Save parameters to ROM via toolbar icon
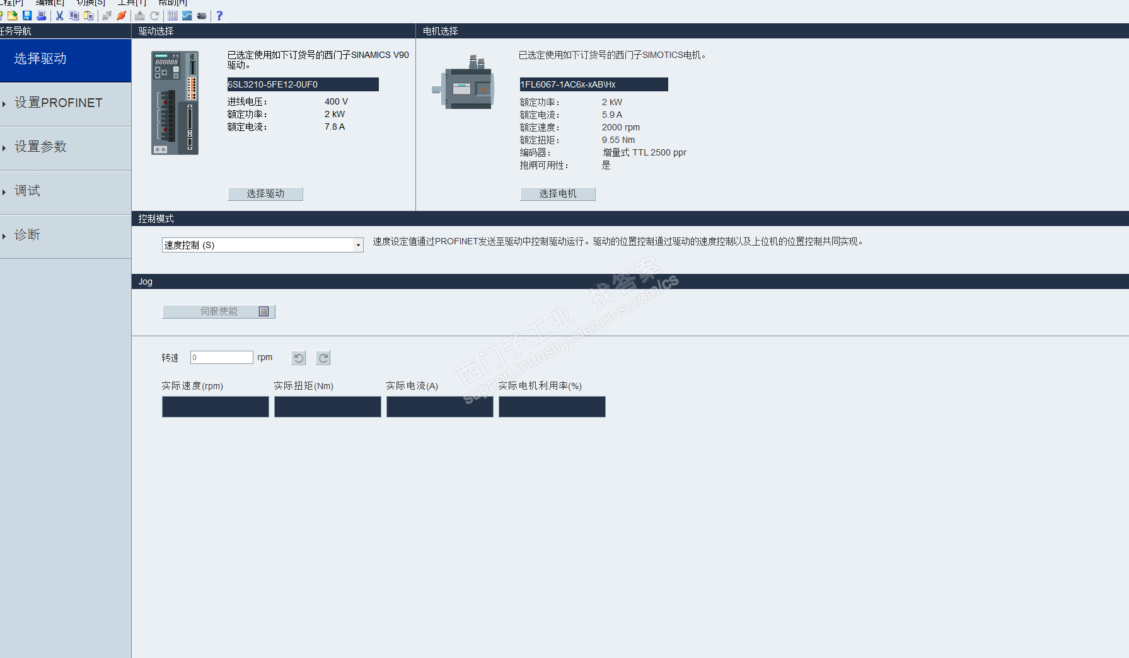 [x=140, y=16]
